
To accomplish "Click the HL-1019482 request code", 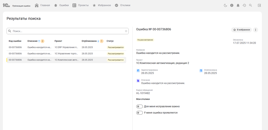I will click(143, 93).
